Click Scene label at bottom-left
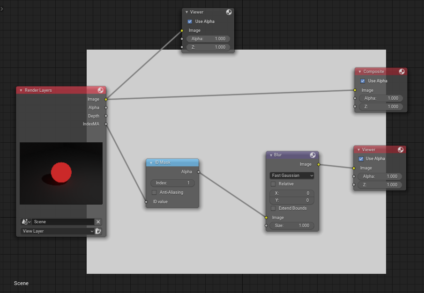Viewport: 424px width, 293px height. click(21, 283)
